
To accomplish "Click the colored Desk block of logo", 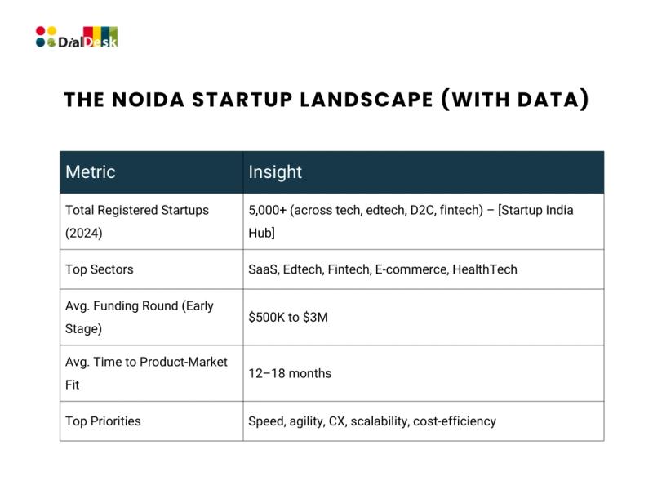I will pos(100,37).
